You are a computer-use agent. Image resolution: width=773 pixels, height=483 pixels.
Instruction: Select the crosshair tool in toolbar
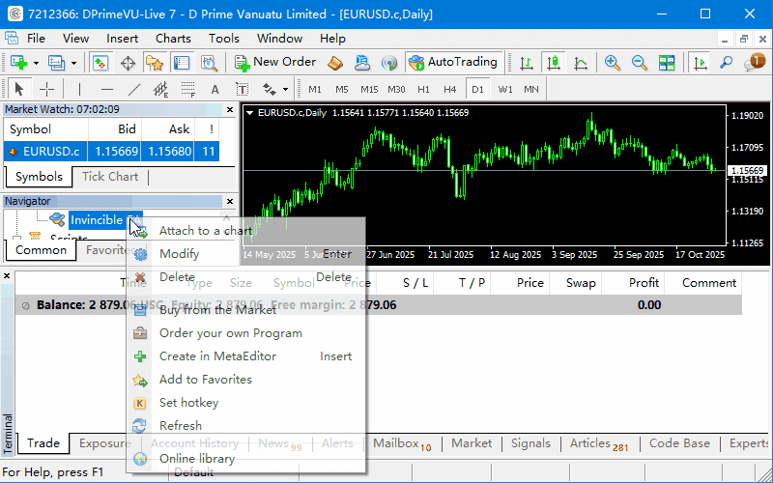click(x=45, y=90)
